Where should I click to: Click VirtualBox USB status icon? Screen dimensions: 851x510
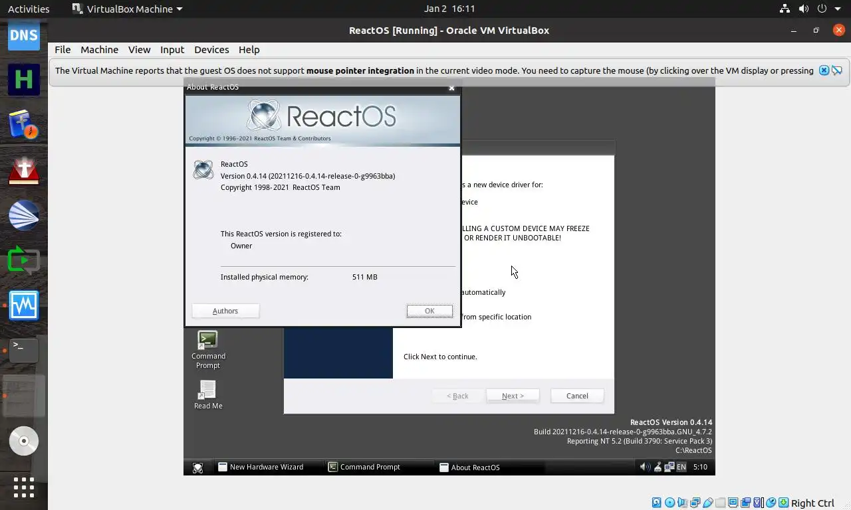(708, 503)
